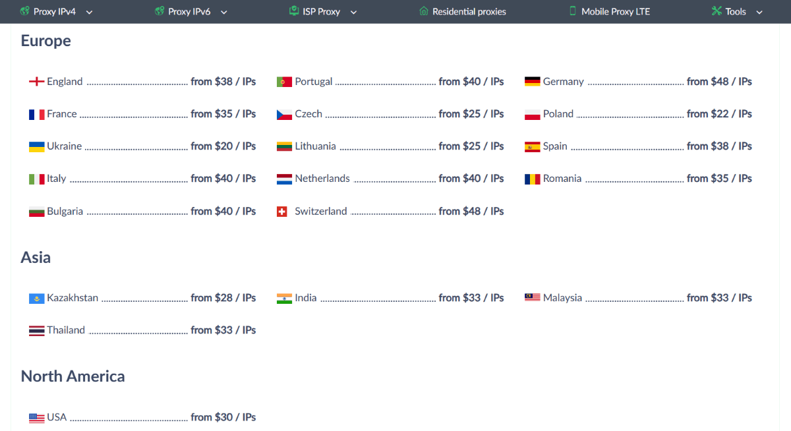
Task: Select the Netherlands proxy link
Action: (390, 179)
